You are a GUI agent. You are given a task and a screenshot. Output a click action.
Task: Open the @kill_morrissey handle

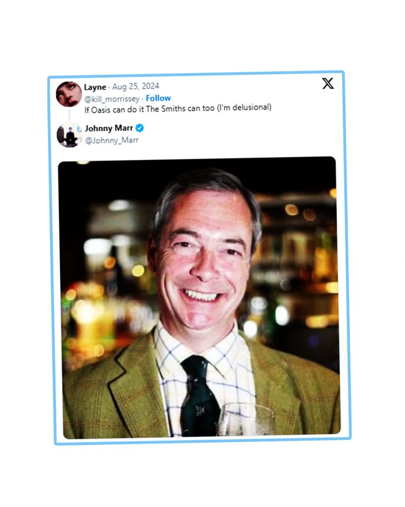click(112, 98)
